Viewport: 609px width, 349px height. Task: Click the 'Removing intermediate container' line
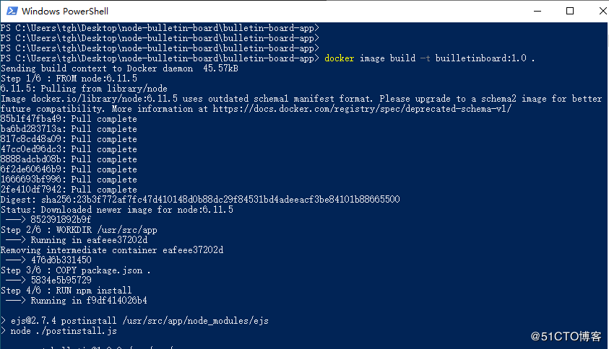point(112,250)
